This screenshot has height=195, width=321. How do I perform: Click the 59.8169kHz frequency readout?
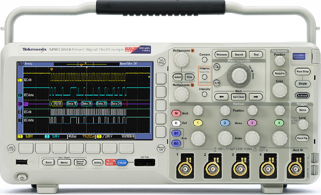point(128,136)
